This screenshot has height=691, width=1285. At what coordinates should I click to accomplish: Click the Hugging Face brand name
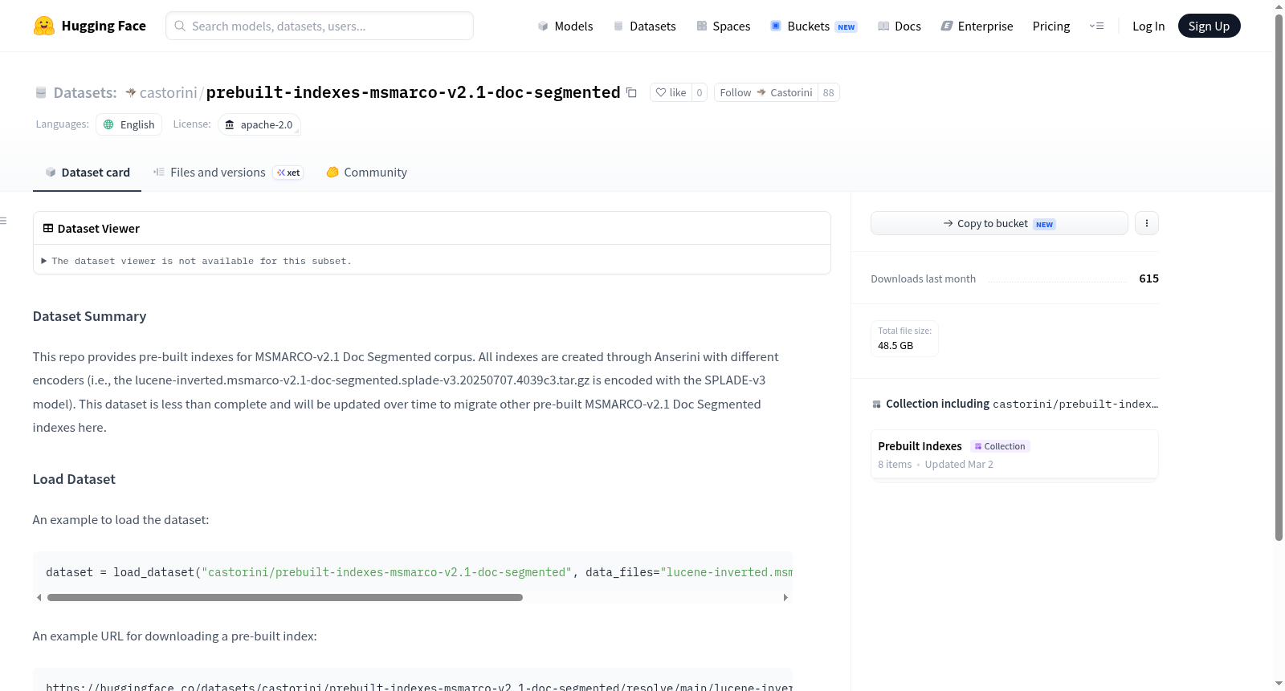pyautogui.click(x=104, y=26)
